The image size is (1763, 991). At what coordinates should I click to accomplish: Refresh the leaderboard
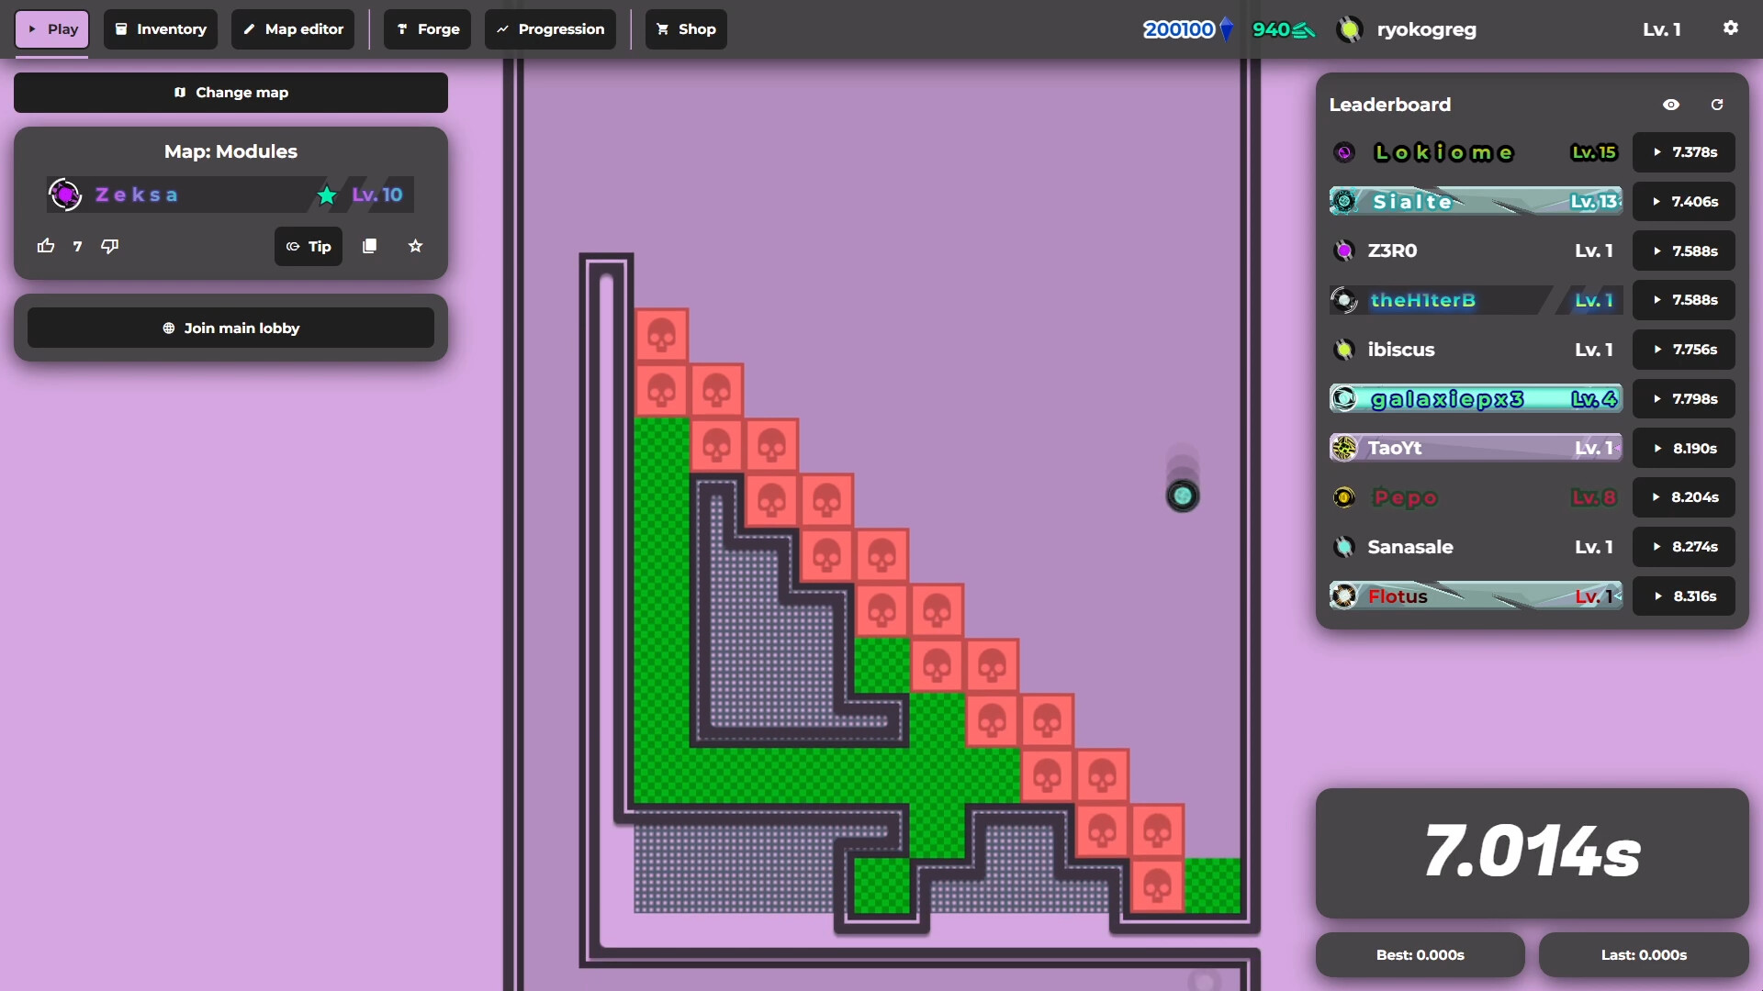[1717, 104]
